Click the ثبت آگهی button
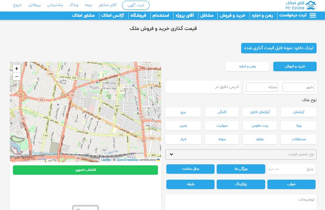Screen dimensions: 325x210 [x=136, y=5]
